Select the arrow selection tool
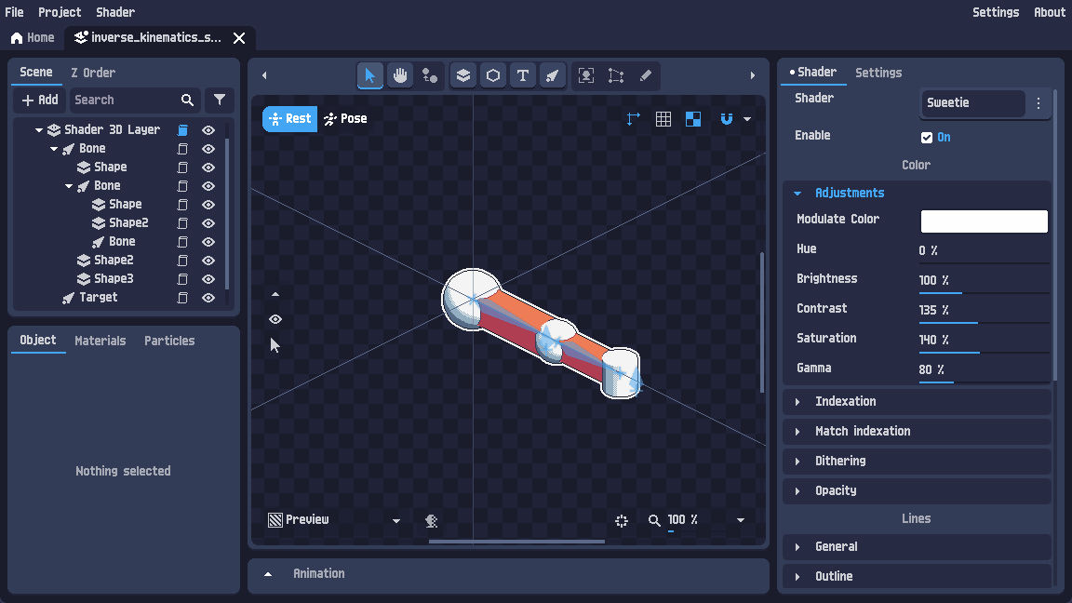 pos(369,75)
